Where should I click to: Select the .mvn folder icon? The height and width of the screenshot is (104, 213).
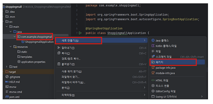7,17
